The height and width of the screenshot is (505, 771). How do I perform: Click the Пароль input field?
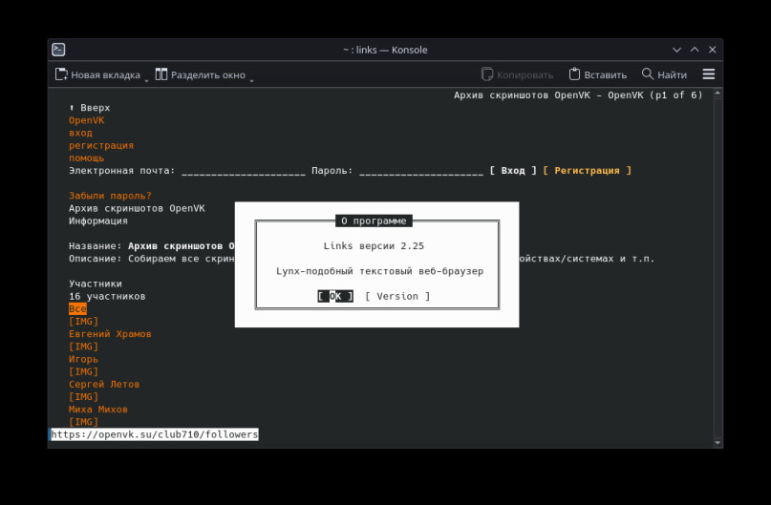tap(420, 171)
